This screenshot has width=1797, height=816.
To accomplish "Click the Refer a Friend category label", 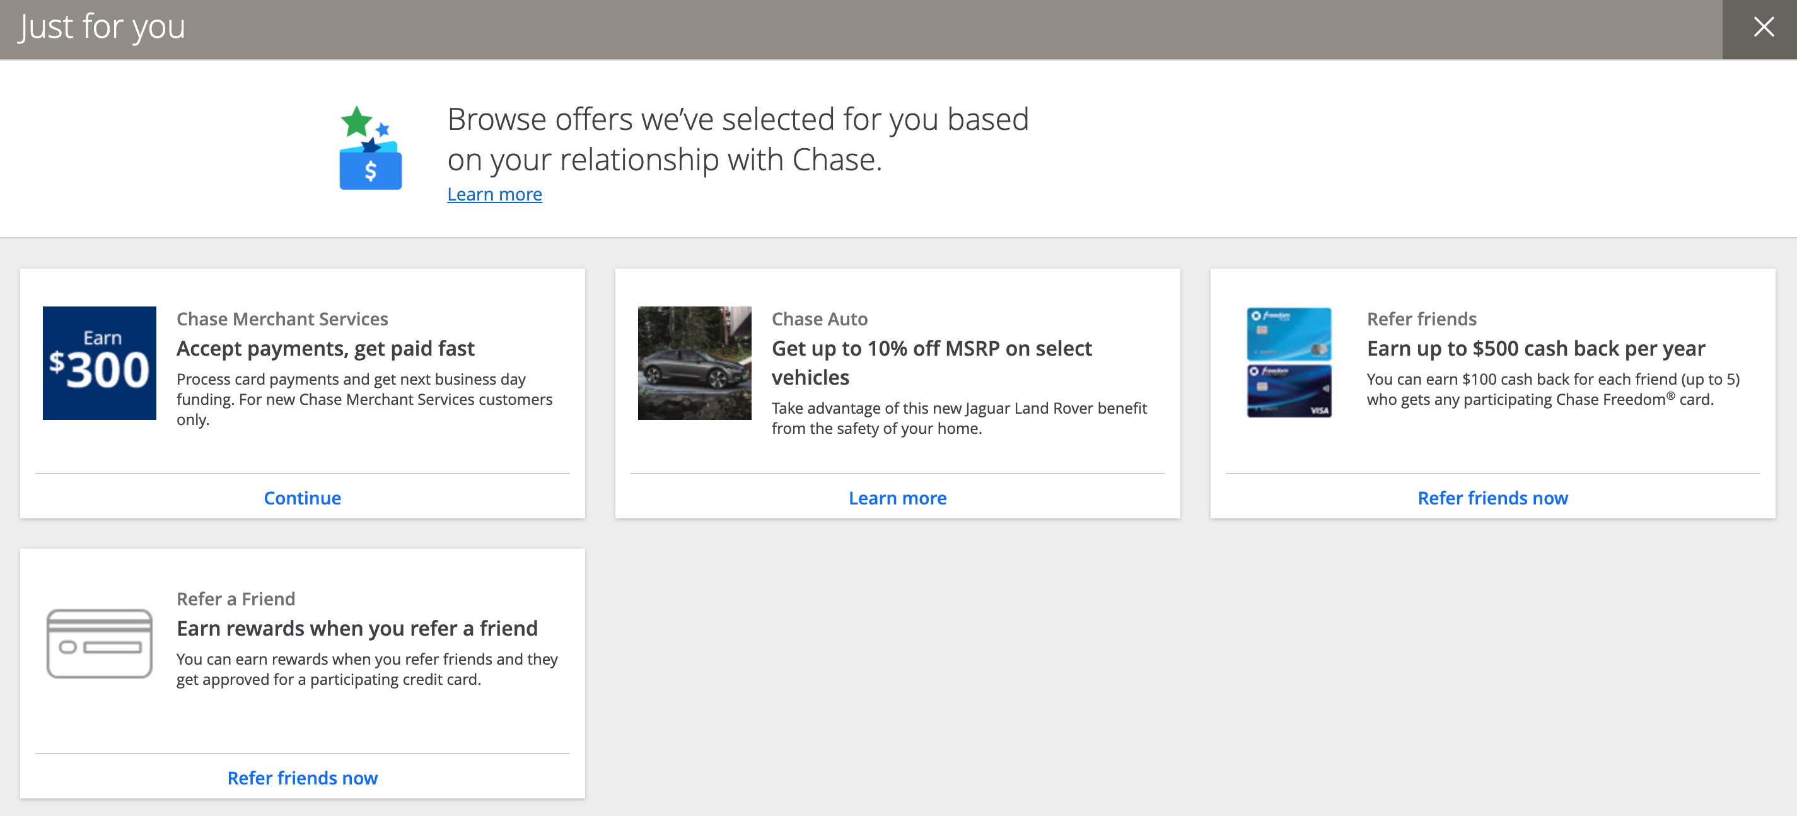I will pyautogui.click(x=236, y=599).
